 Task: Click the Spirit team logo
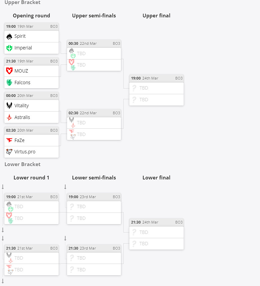tap(9, 36)
